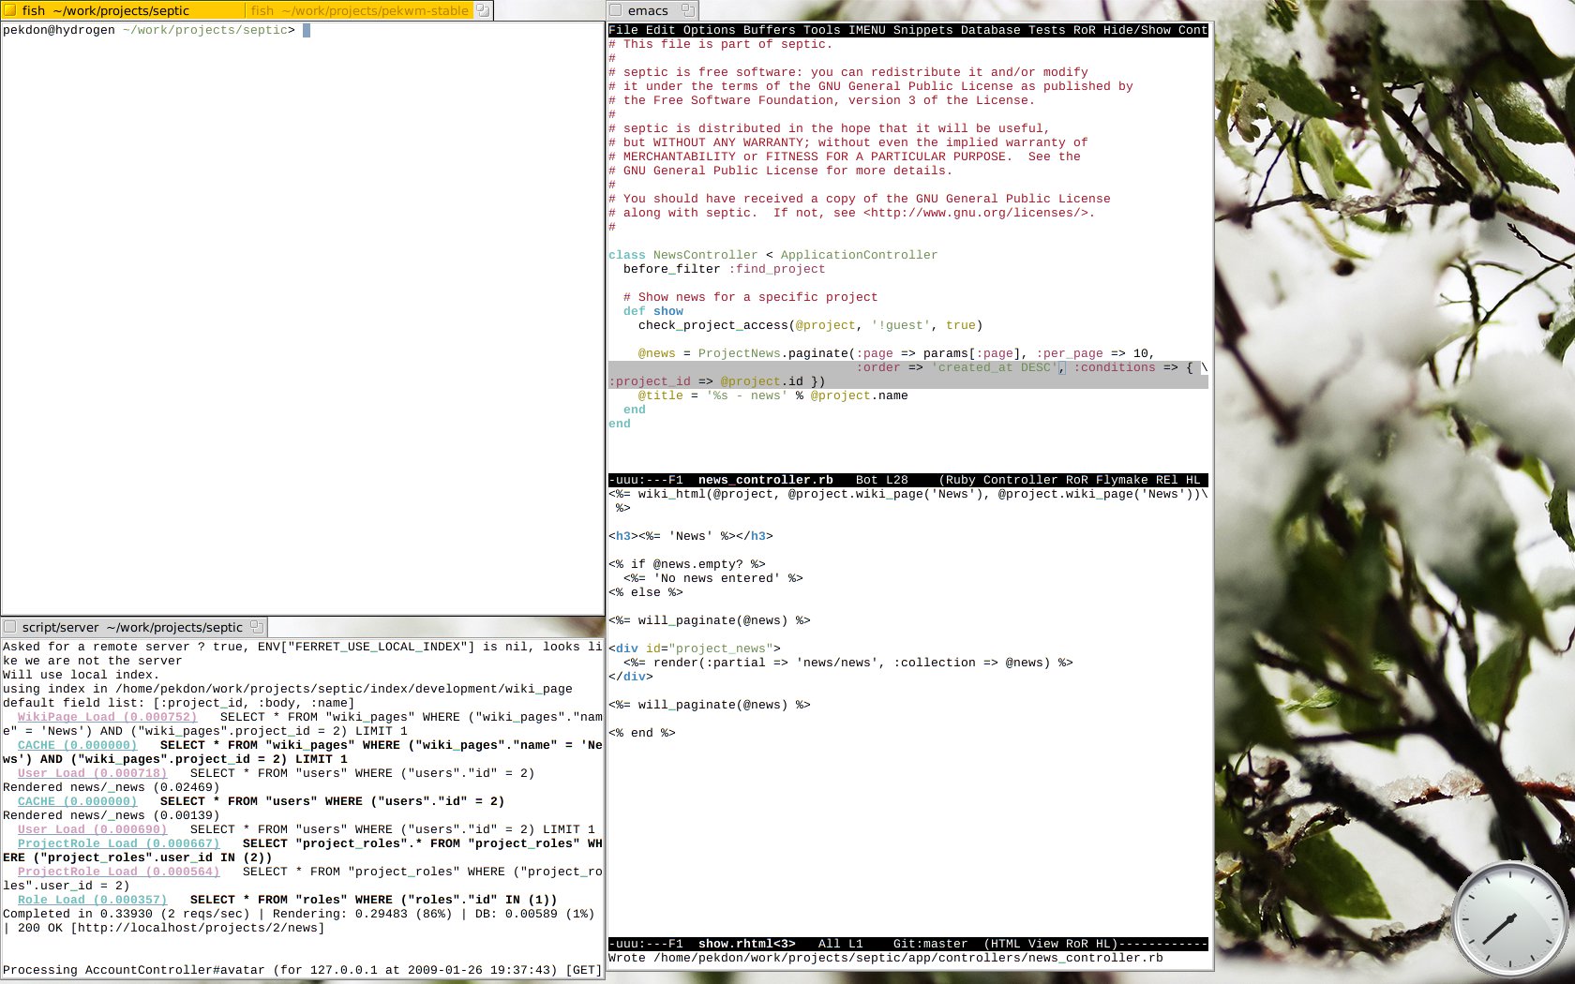Open the Database menu in emacs
Viewport: 1575px width, 984px height.
coord(991,30)
